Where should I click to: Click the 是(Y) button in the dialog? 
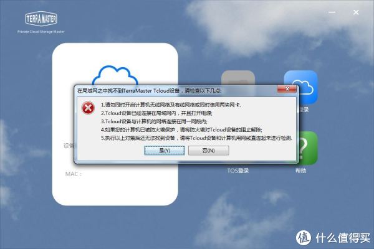[165, 151]
